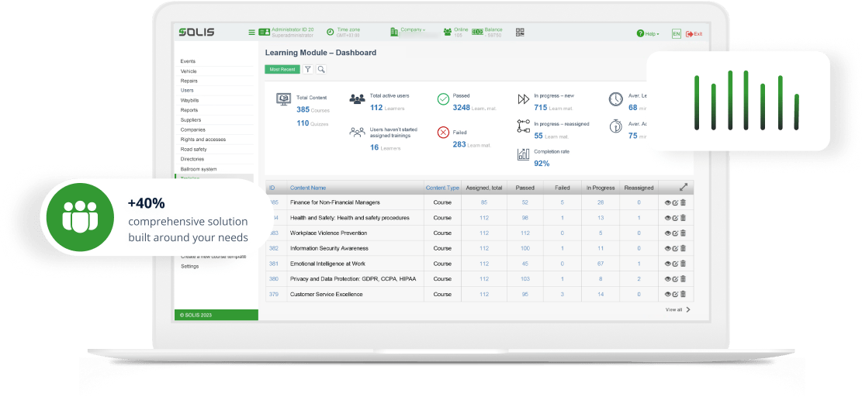This screenshot has width=862, height=397.
Task: View the Customer Service Excellence course
Action: (x=668, y=295)
